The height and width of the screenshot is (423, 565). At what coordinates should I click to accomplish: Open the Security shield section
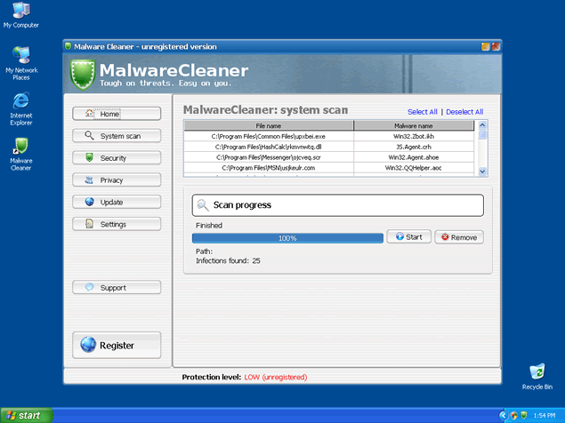tap(117, 158)
